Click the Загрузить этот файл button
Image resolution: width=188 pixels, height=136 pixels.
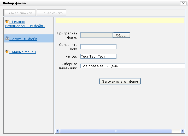(120, 81)
